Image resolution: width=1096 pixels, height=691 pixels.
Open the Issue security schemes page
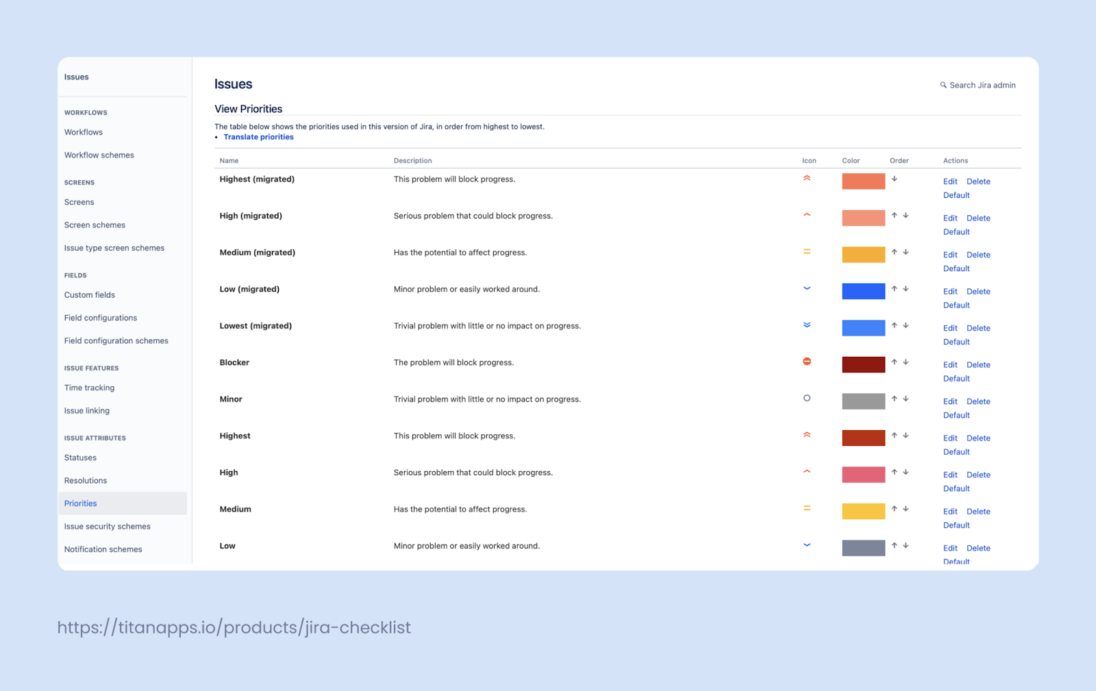click(107, 526)
